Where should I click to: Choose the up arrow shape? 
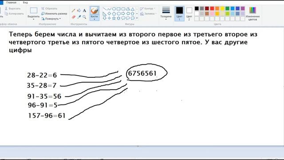(x=133, y=13)
